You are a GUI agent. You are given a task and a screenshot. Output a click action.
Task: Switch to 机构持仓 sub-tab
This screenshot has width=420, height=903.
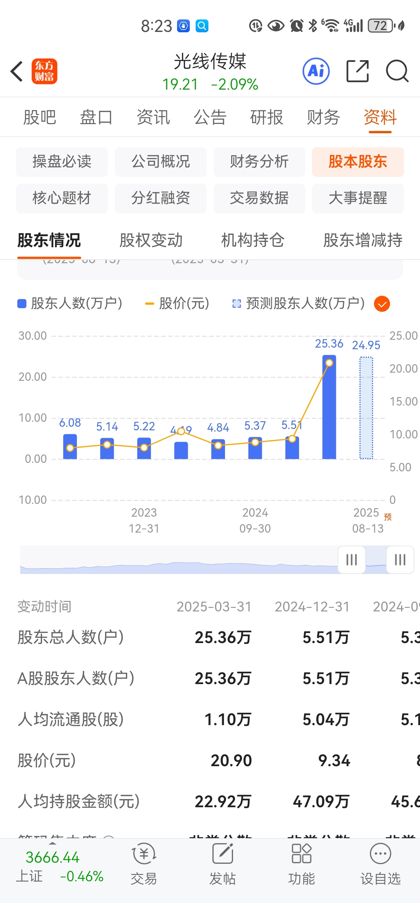pos(253,240)
